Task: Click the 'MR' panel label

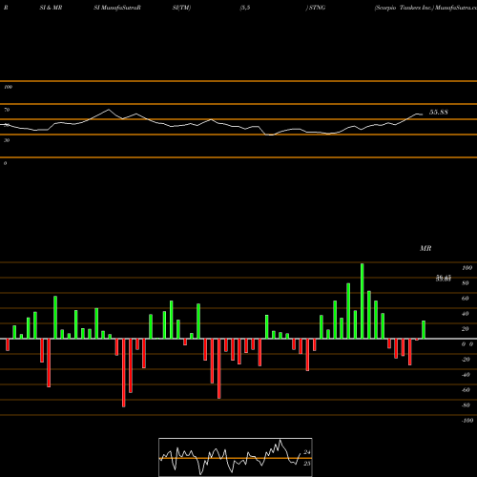Action: tap(425, 248)
